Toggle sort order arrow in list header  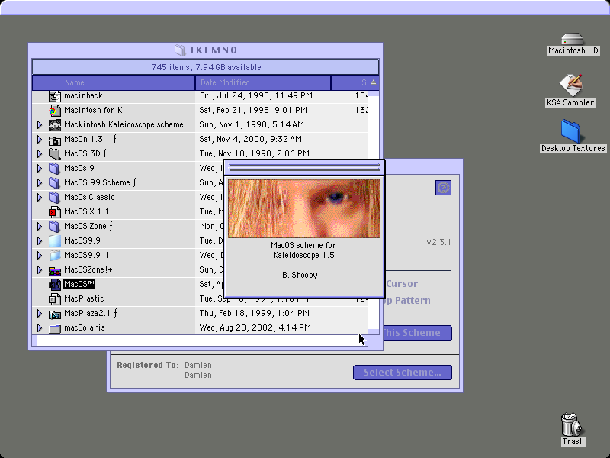pos(374,82)
